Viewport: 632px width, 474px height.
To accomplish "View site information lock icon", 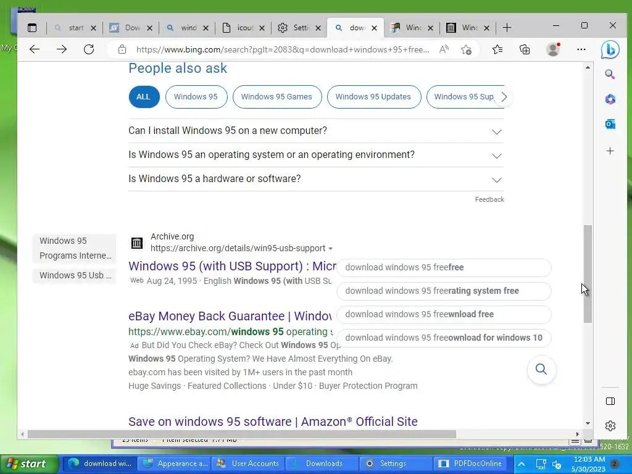I will 122,49.
